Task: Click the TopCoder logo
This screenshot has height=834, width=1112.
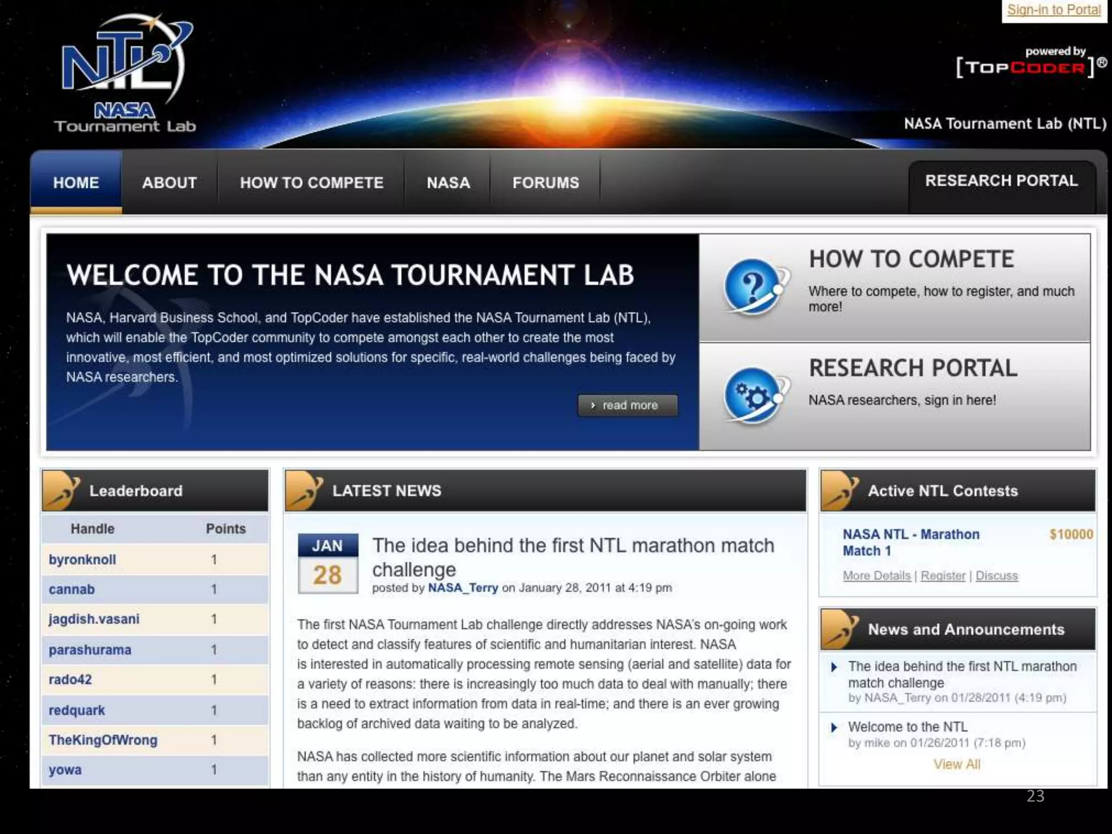Action: (x=1025, y=68)
